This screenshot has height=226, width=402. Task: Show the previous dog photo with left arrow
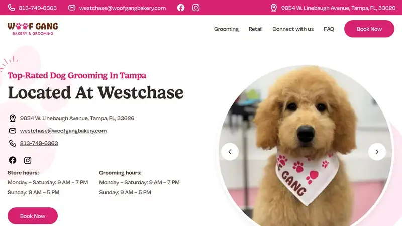point(230,152)
